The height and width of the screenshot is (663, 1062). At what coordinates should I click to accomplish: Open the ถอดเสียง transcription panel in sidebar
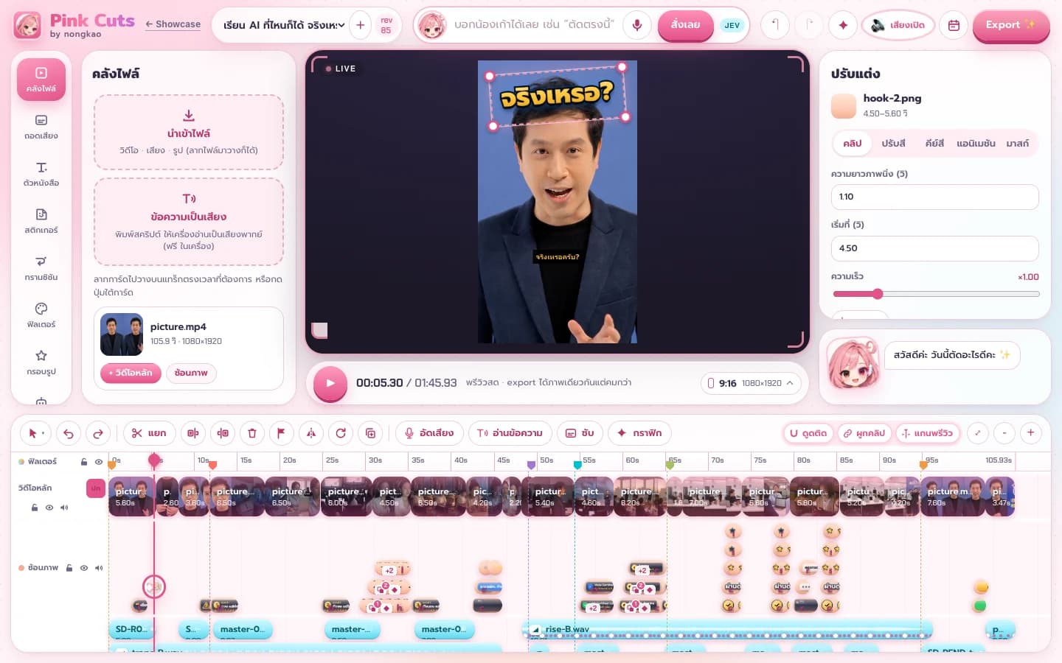point(41,127)
